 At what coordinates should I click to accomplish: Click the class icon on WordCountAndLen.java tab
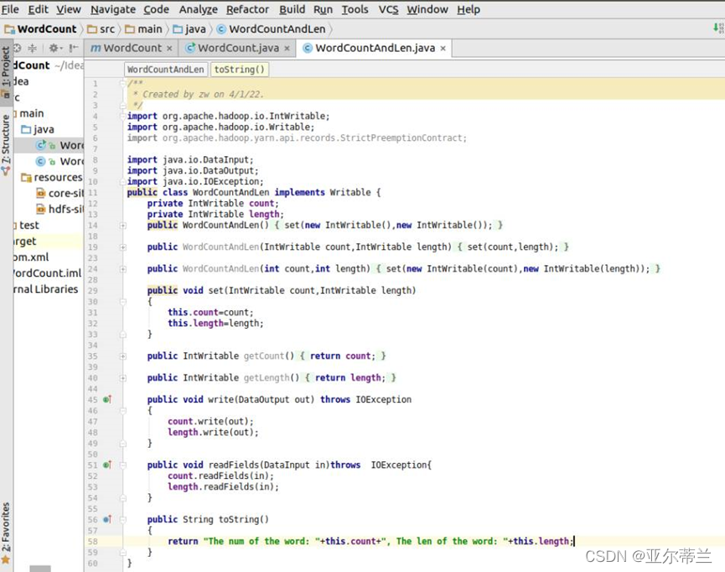[x=308, y=48]
